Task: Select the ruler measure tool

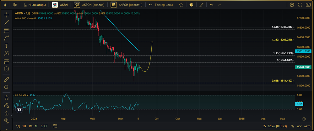Action: pyautogui.click(x=6, y=79)
